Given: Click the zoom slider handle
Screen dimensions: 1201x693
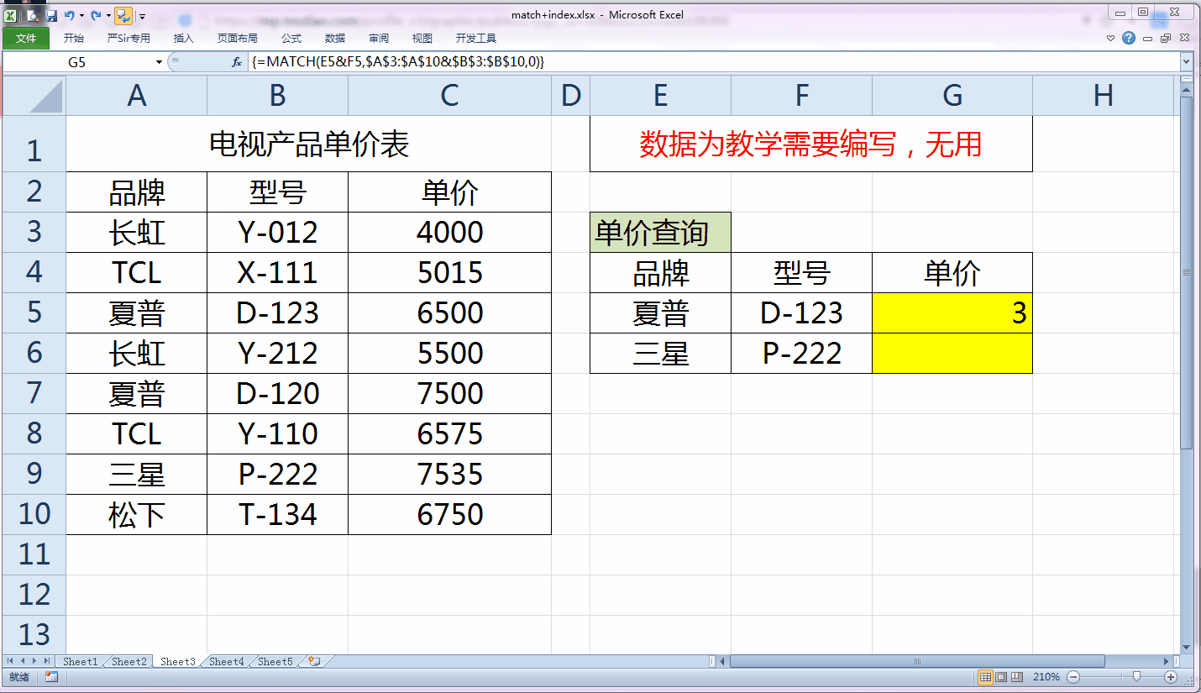Looking at the screenshot, I should [1136, 677].
